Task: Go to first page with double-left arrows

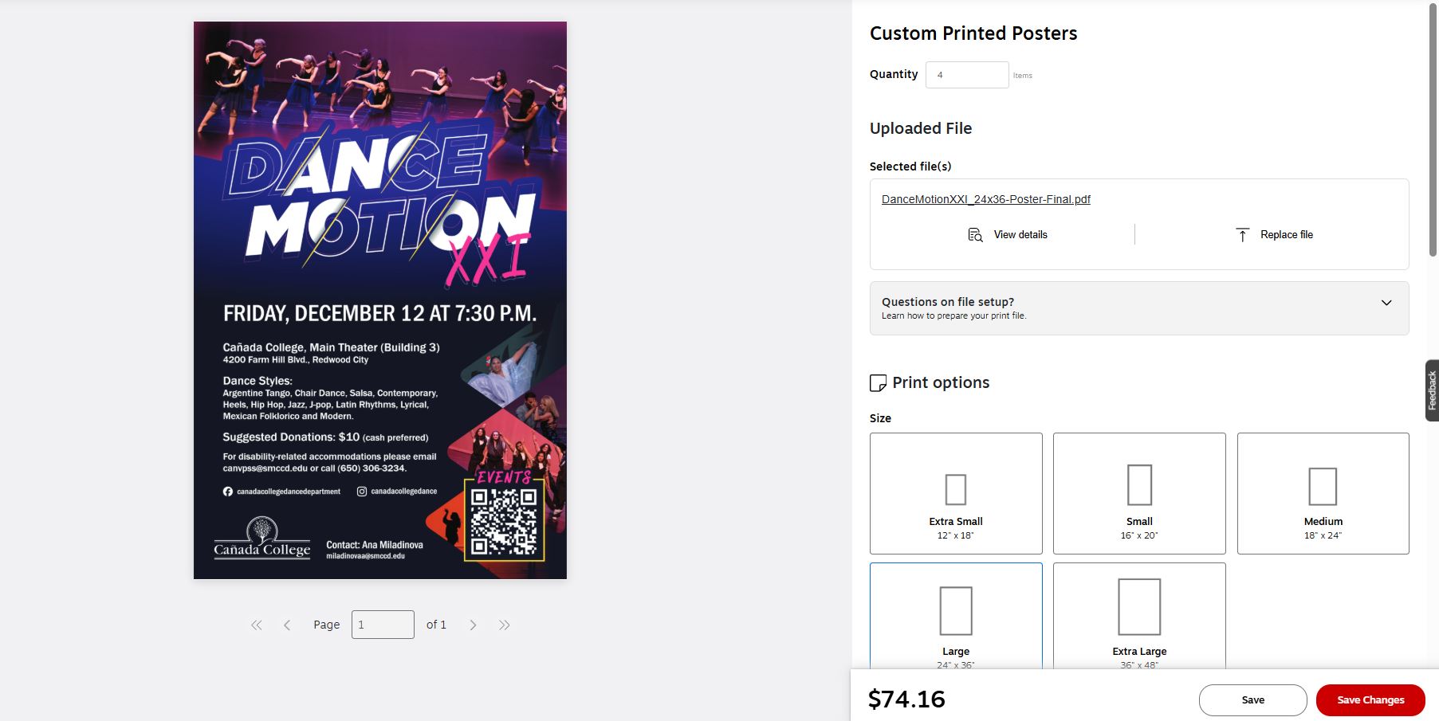Action: click(x=257, y=625)
